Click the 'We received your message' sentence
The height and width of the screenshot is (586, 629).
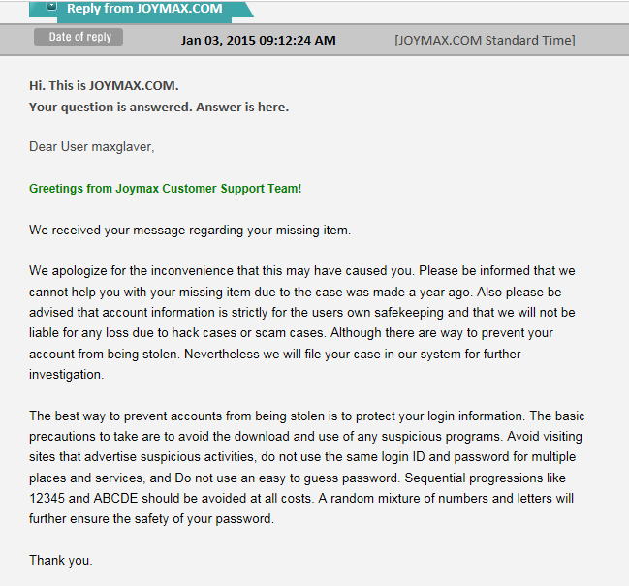190,230
